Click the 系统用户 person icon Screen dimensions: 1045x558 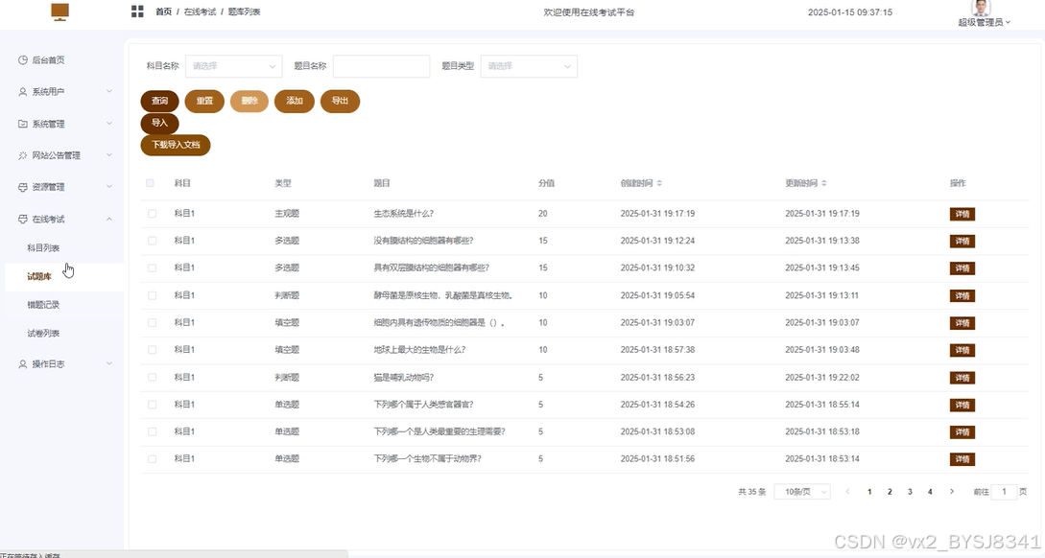coord(23,92)
